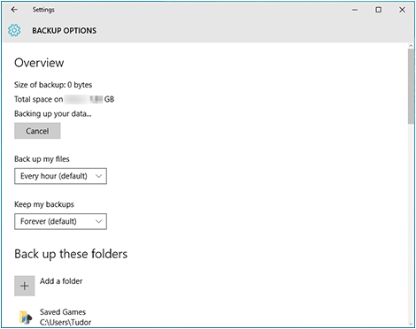Click the Back up these folders heading
Screen dimensions: 416x329
[x=71, y=254]
